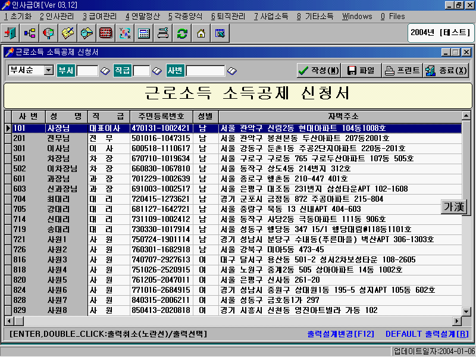Open the 부서순 sort order dropdown
The width and height of the screenshot is (476, 357).
(48, 70)
